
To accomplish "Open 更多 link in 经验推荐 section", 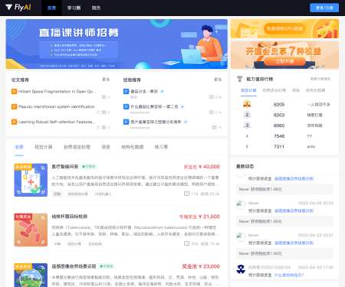I will click(218, 80).
